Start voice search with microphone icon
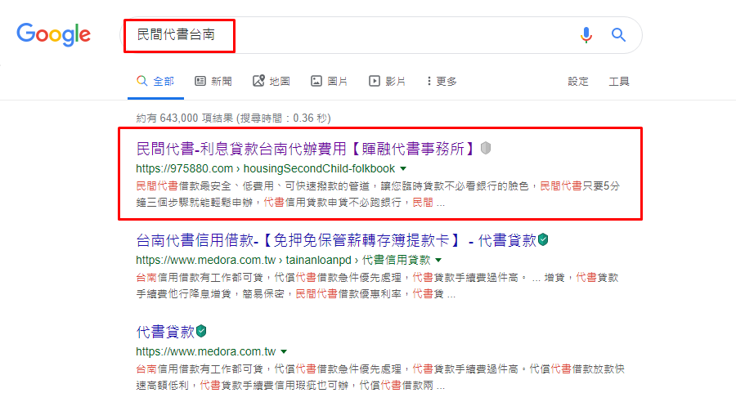The width and height of the screenshot is (736, 402). (x=586, y=34)
